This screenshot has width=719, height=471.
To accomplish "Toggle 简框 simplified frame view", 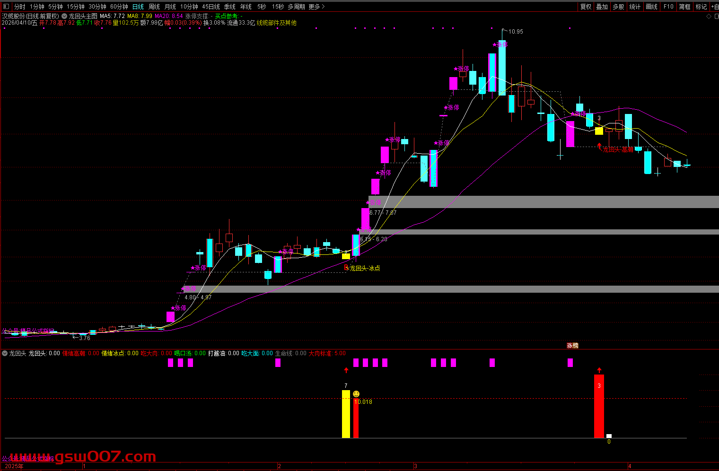I will click(684, 7).
